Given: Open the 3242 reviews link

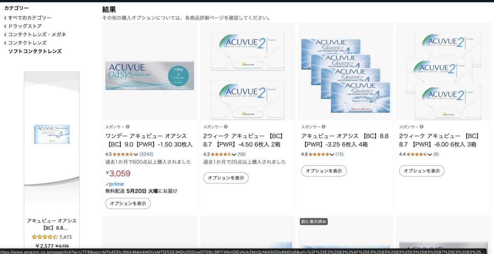Looking at the screenshot, I should coord(146,154).
